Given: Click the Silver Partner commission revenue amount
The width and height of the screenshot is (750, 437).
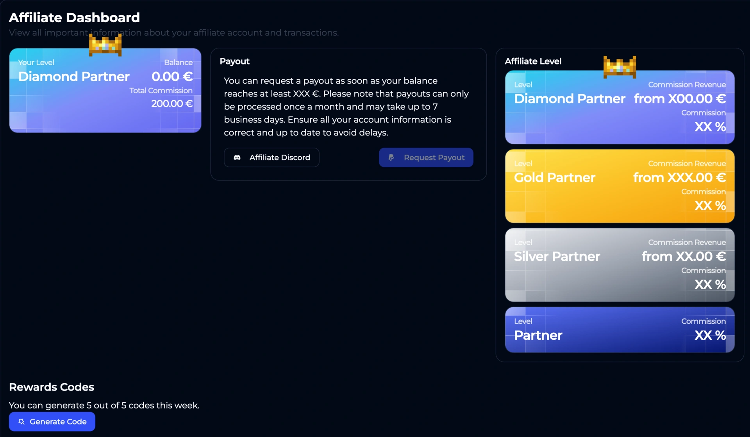Looking at the screenshot, I should click(x=684, y=257).
